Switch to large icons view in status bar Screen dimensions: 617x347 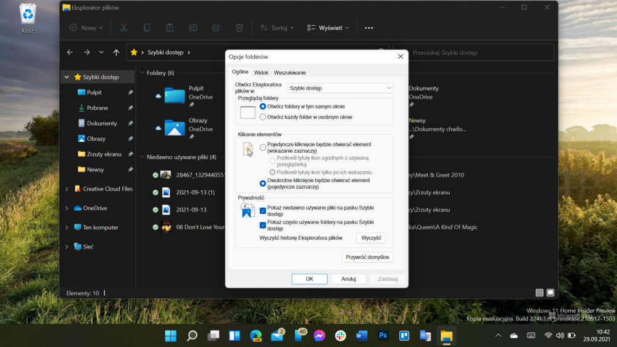[550, 293]
